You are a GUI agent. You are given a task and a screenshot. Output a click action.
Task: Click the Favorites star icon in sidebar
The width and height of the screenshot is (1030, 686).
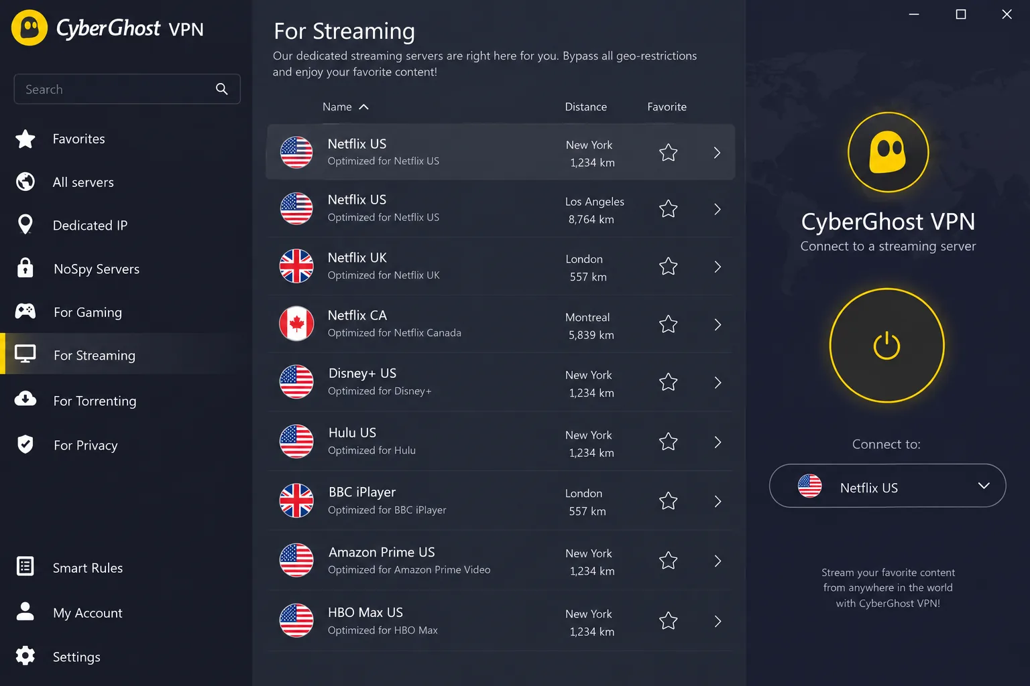coord(25,139)
